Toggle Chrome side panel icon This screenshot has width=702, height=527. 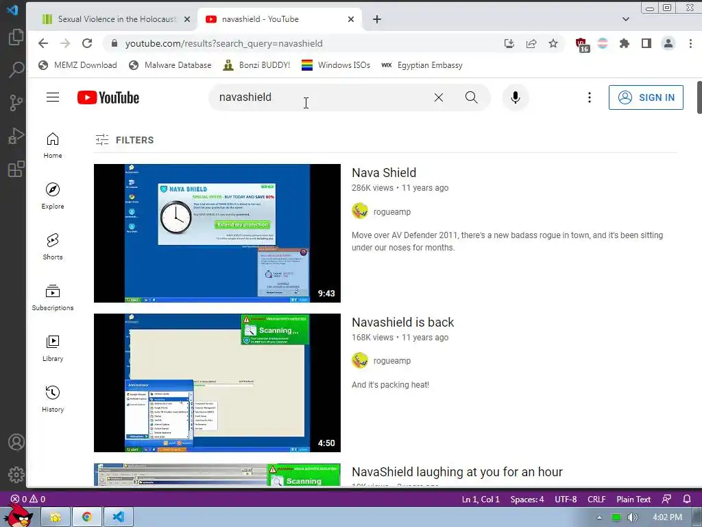[646, 43]
